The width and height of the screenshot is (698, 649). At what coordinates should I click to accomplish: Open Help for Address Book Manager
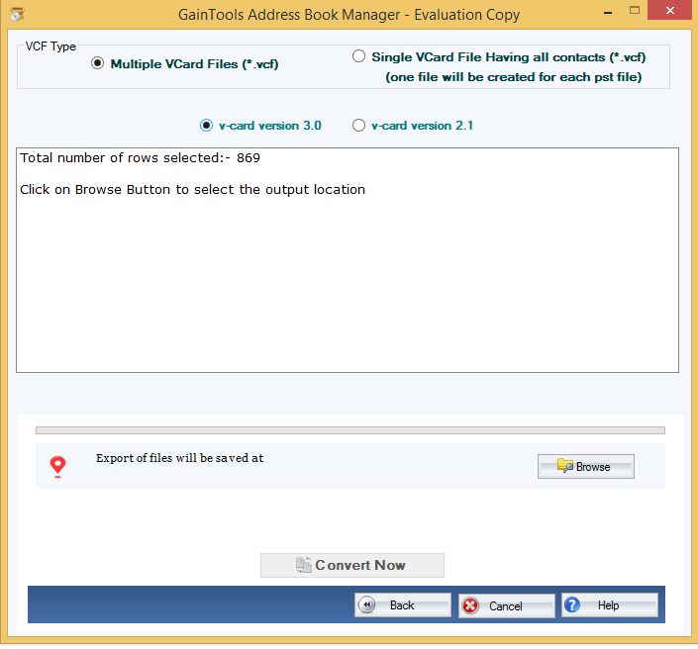pyautogui.click(x=610, y=604)
